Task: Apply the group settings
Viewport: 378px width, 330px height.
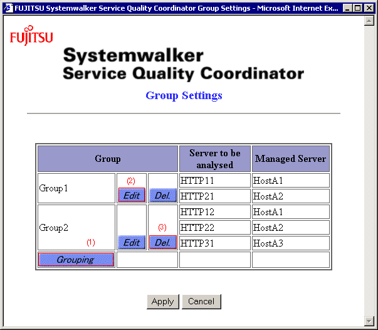Action: (x=163, y=302)
